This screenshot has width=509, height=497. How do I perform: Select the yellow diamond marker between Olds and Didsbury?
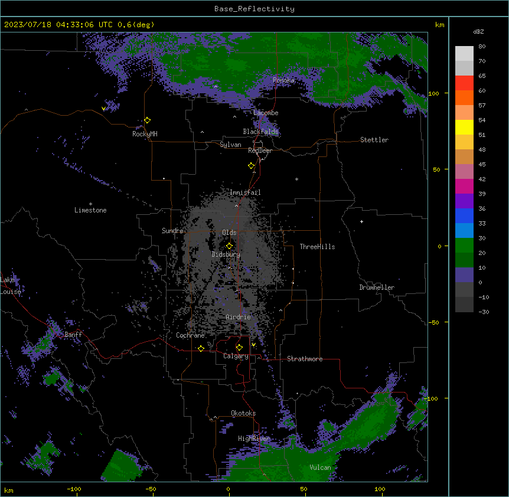[x=229, y=246]
